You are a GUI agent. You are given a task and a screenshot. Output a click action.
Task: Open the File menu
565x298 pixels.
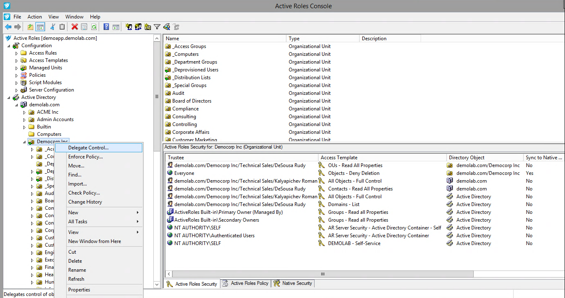click(17, 17)
